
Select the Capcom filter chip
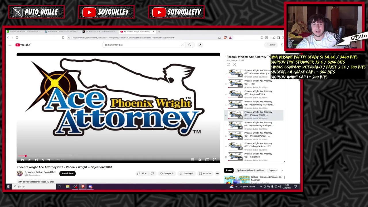coord(272,170)
